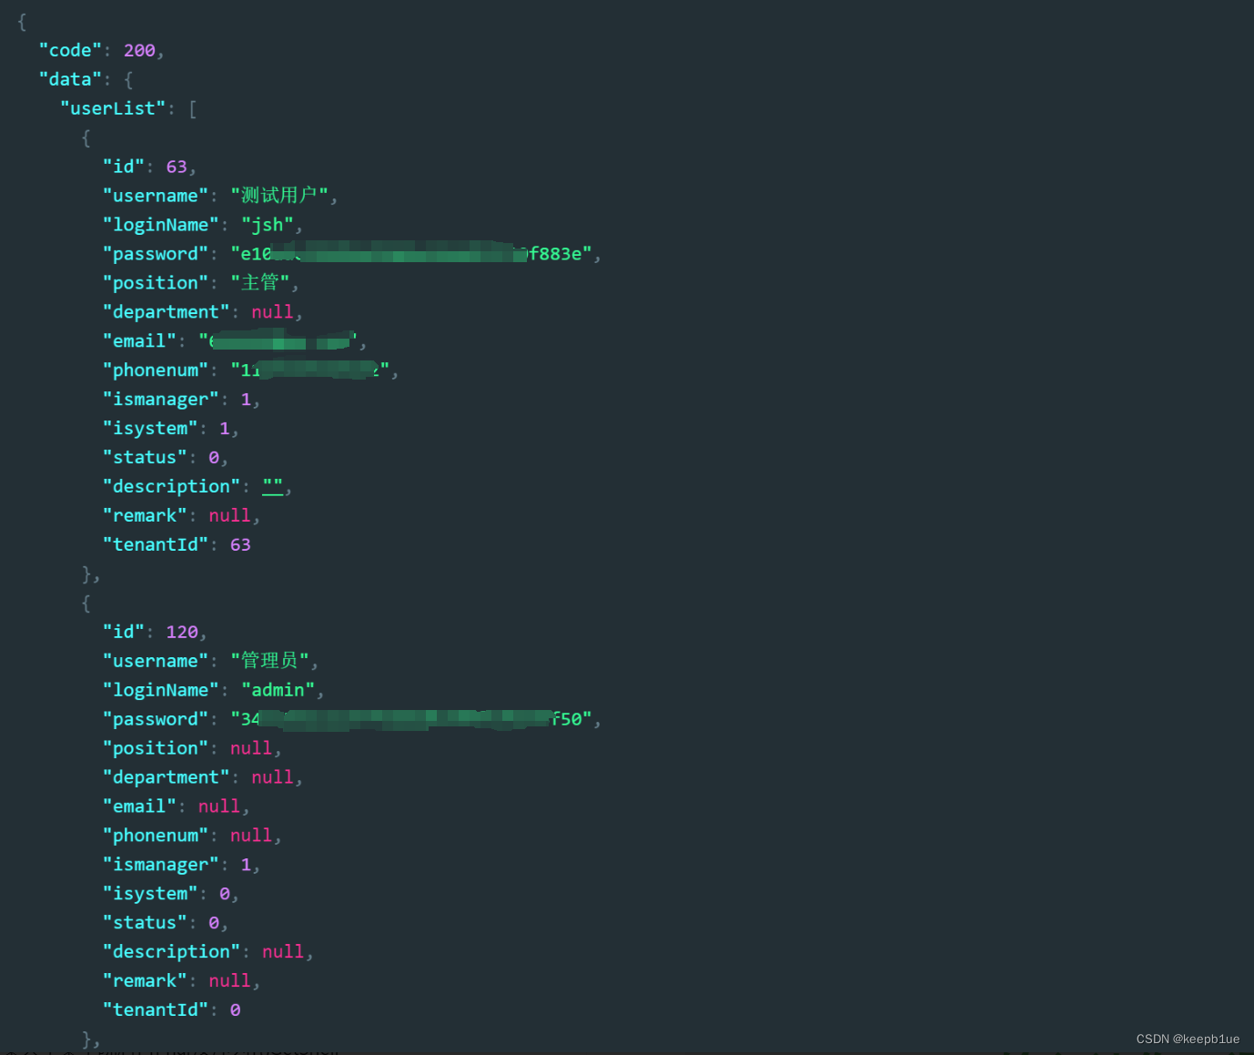Click the "code" key at top
This screenshot has width=1254, height=1055.
tap(70, 51)
